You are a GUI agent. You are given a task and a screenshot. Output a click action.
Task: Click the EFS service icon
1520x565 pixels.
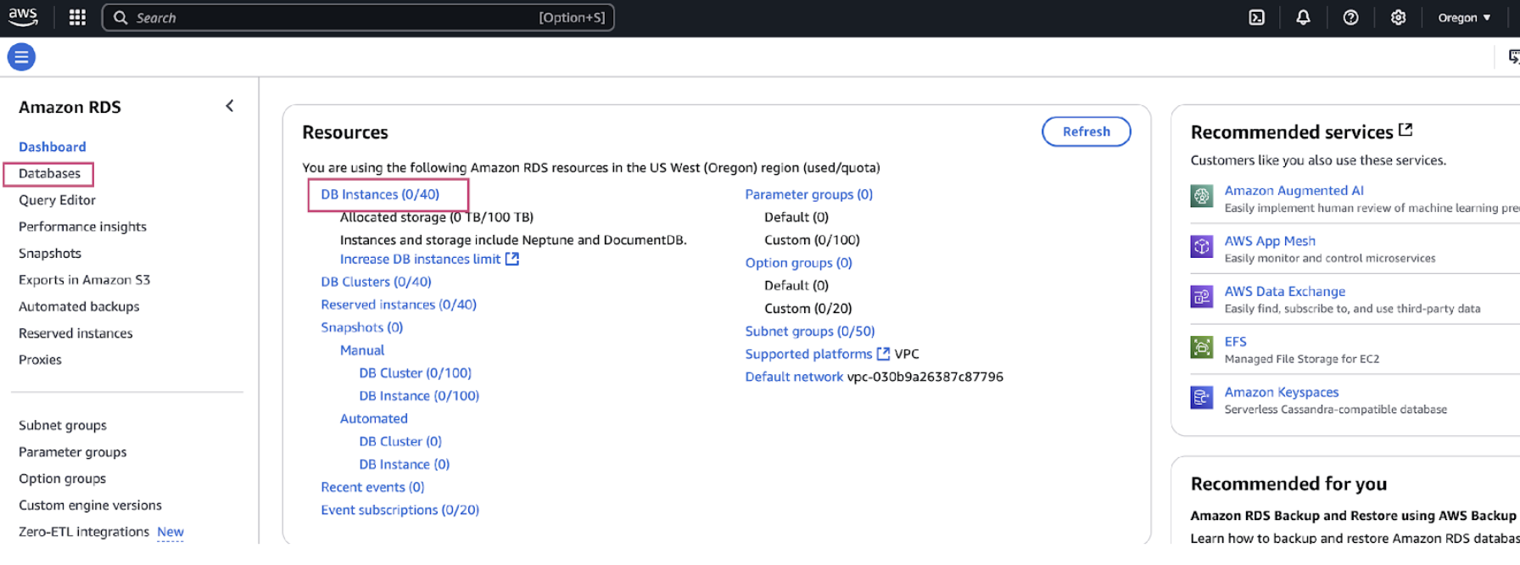(1202, 347)
